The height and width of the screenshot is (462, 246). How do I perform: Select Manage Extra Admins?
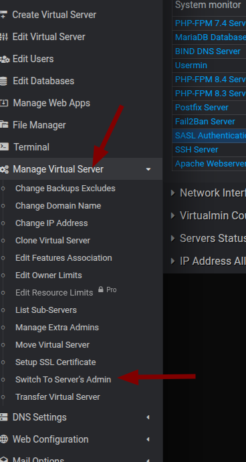point(57,328)
